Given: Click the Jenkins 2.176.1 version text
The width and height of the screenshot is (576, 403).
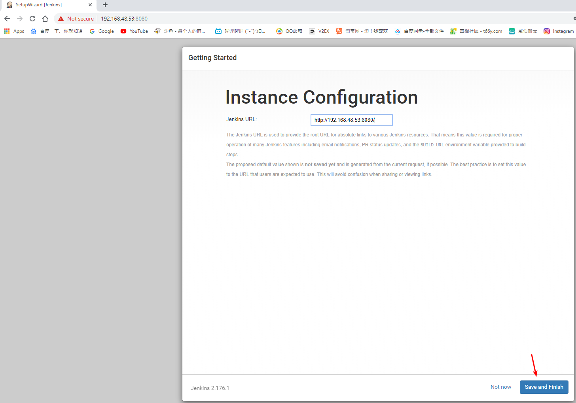Looking at the screenshot, I should coord(210,388).
